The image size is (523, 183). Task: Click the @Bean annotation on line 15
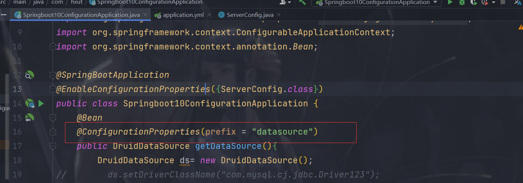pos(89,118)
